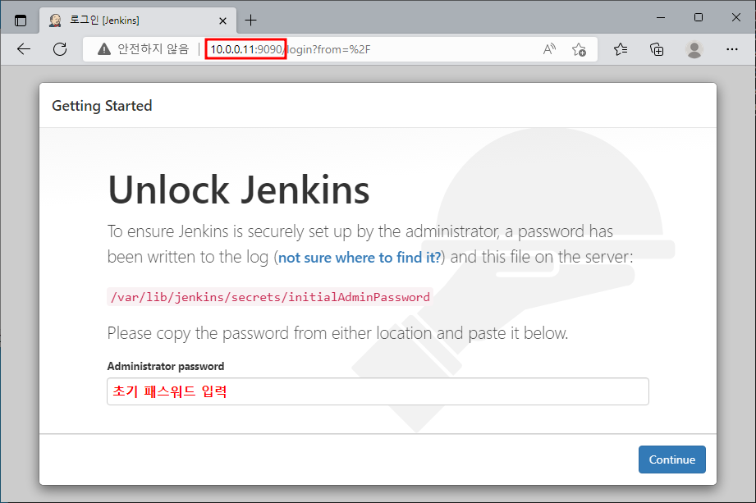Open the tab actions menu icon
The width and height of the screenshot is (756, 503).
click(x=21, y=21)
